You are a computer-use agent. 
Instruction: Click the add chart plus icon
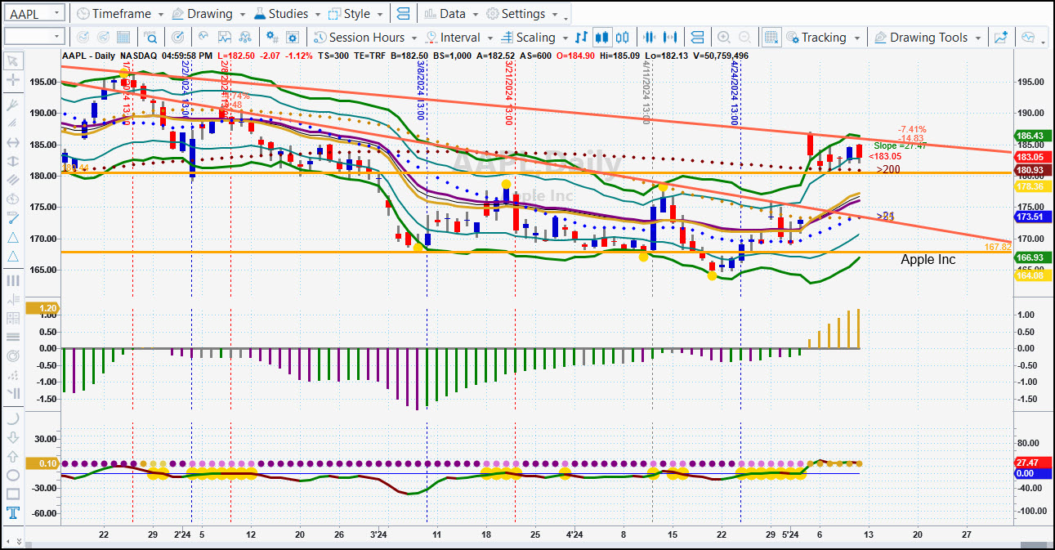point(1001,38)
